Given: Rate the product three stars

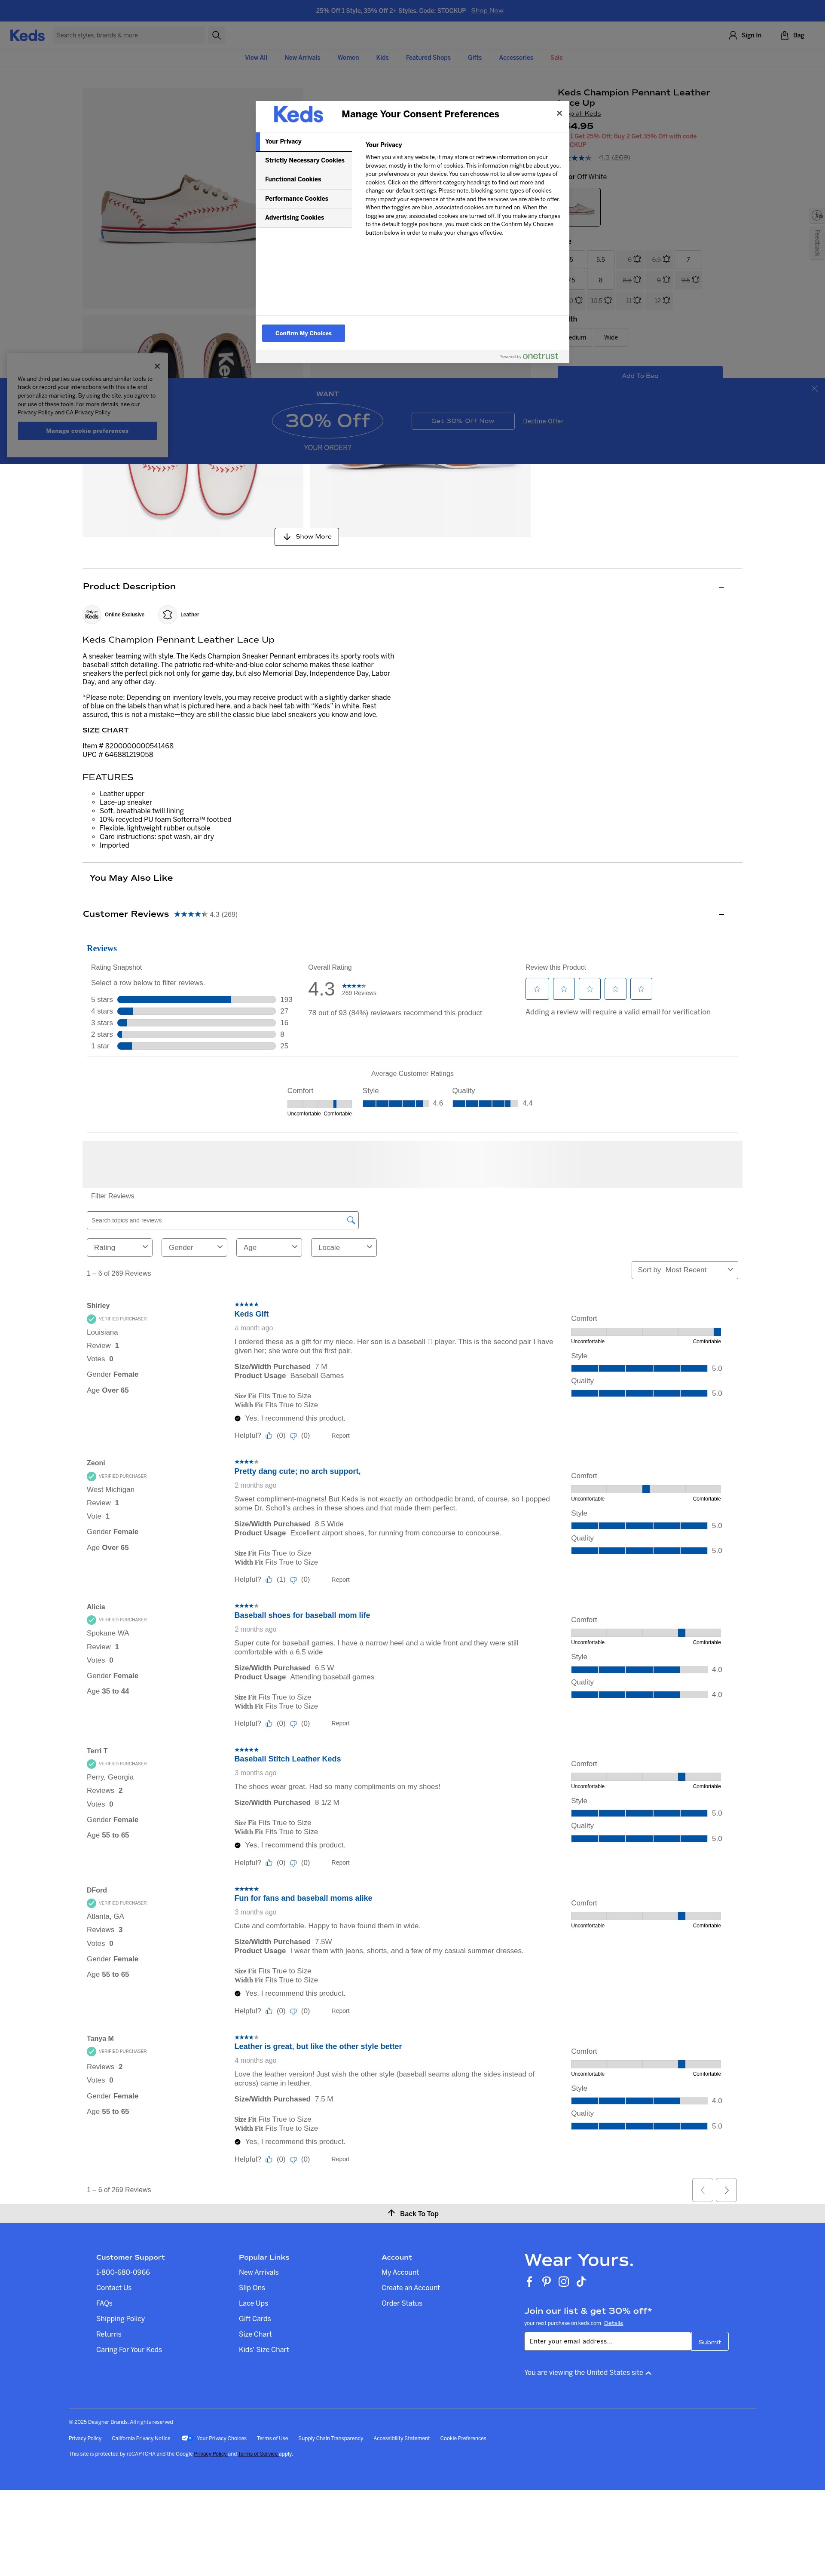Looking at the screenshot, I should pos(590,989).
